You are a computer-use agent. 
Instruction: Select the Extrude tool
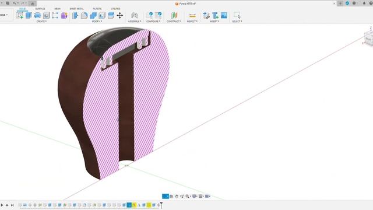pos(29,16)
